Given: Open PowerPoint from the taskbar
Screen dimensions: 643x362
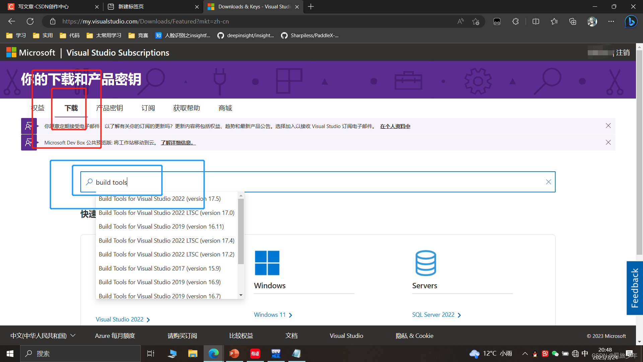Looking at the screenshot, I should [x=234, y=354].
